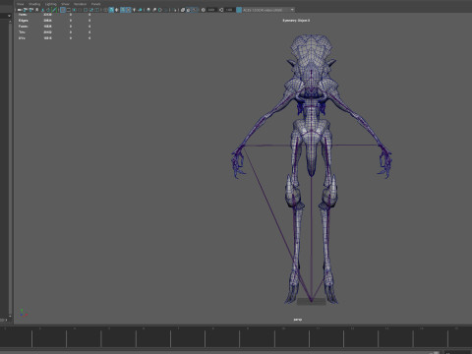Click X-Ray Active Components icon
This screenshot has height=354, width=472.
(188, 10)
